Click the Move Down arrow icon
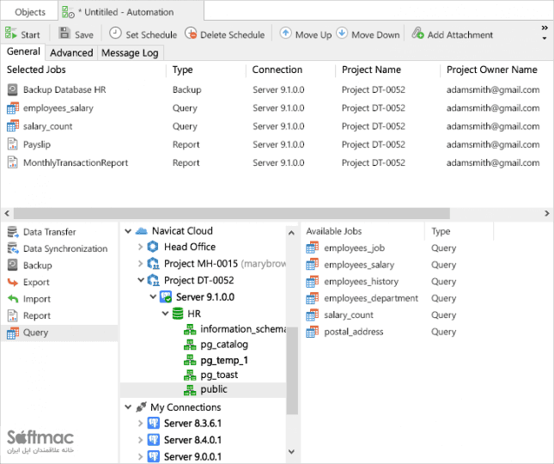This screenshot has width=554, height=464. 342,34
